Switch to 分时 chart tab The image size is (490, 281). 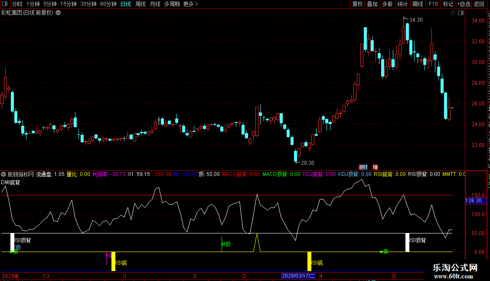(17, 4)
